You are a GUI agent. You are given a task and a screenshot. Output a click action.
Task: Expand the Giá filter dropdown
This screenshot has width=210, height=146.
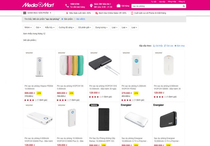point(38,27)
